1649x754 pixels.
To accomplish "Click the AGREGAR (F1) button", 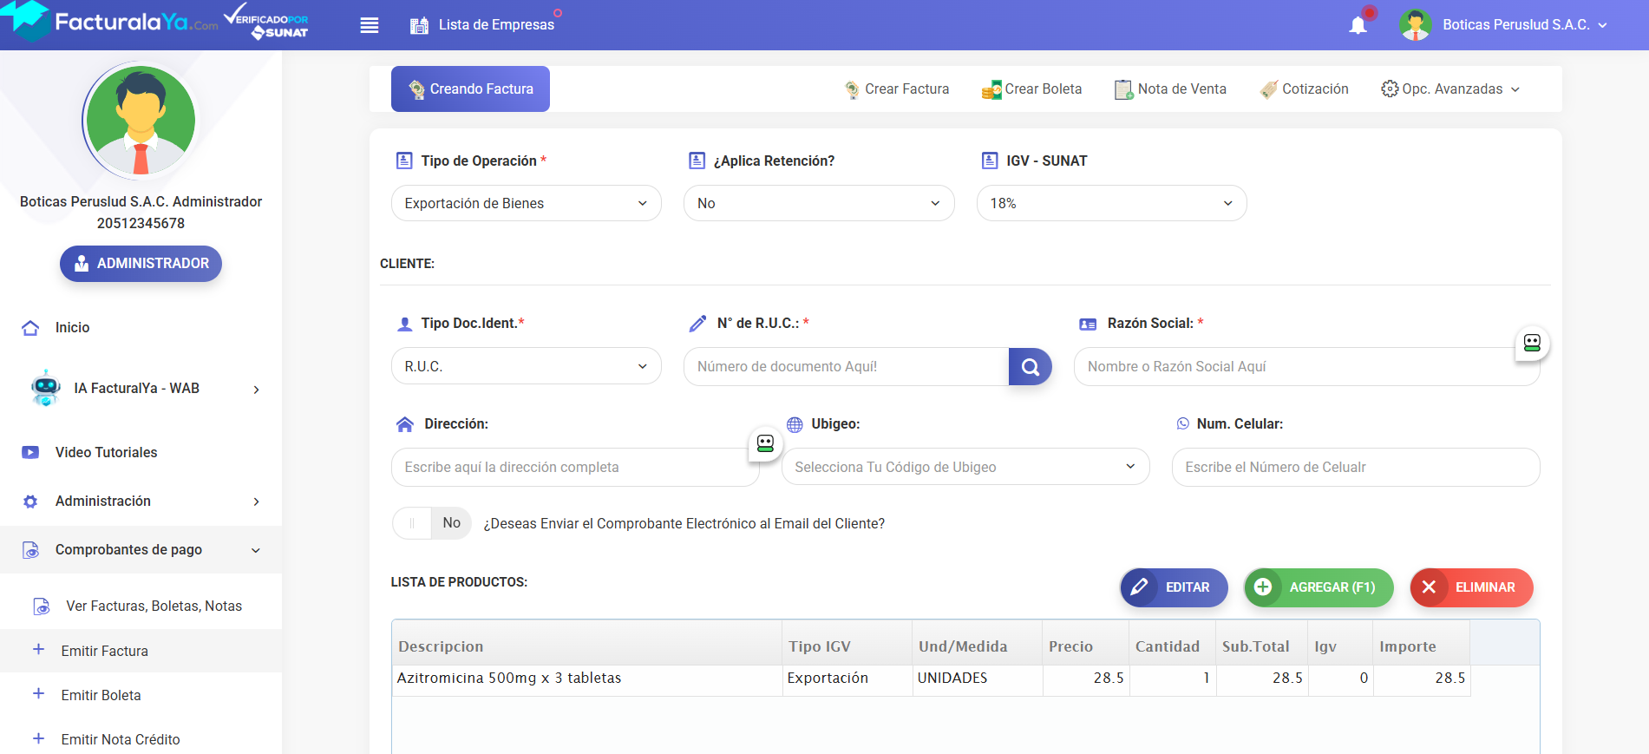I will [1319, 588].
